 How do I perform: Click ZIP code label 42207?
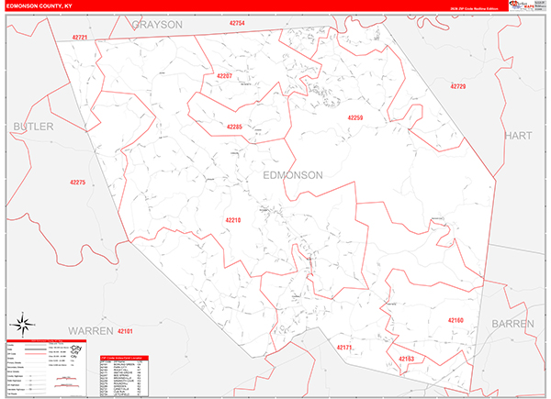pos(224,76)
